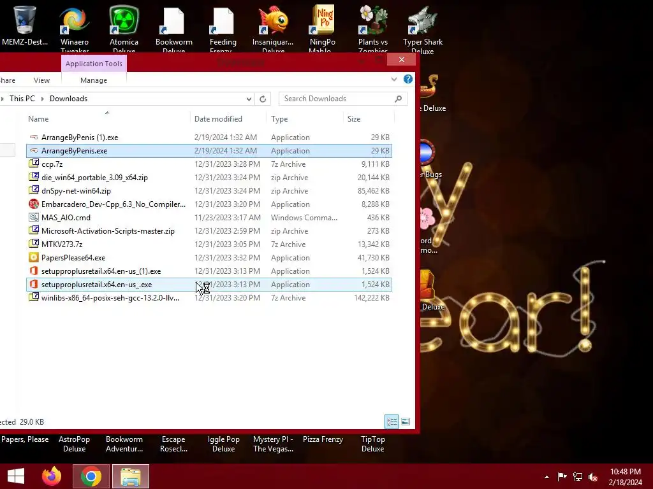653x489 pixels.
Task: Select MTKV273.7z file
Action: (209, 244)
